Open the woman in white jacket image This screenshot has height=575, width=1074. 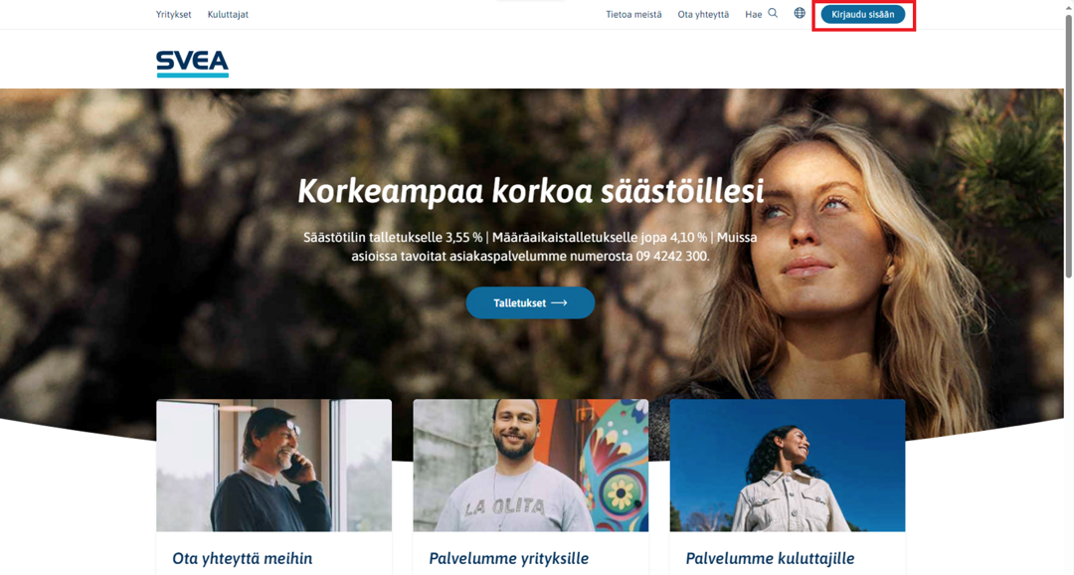click(788, 466)
